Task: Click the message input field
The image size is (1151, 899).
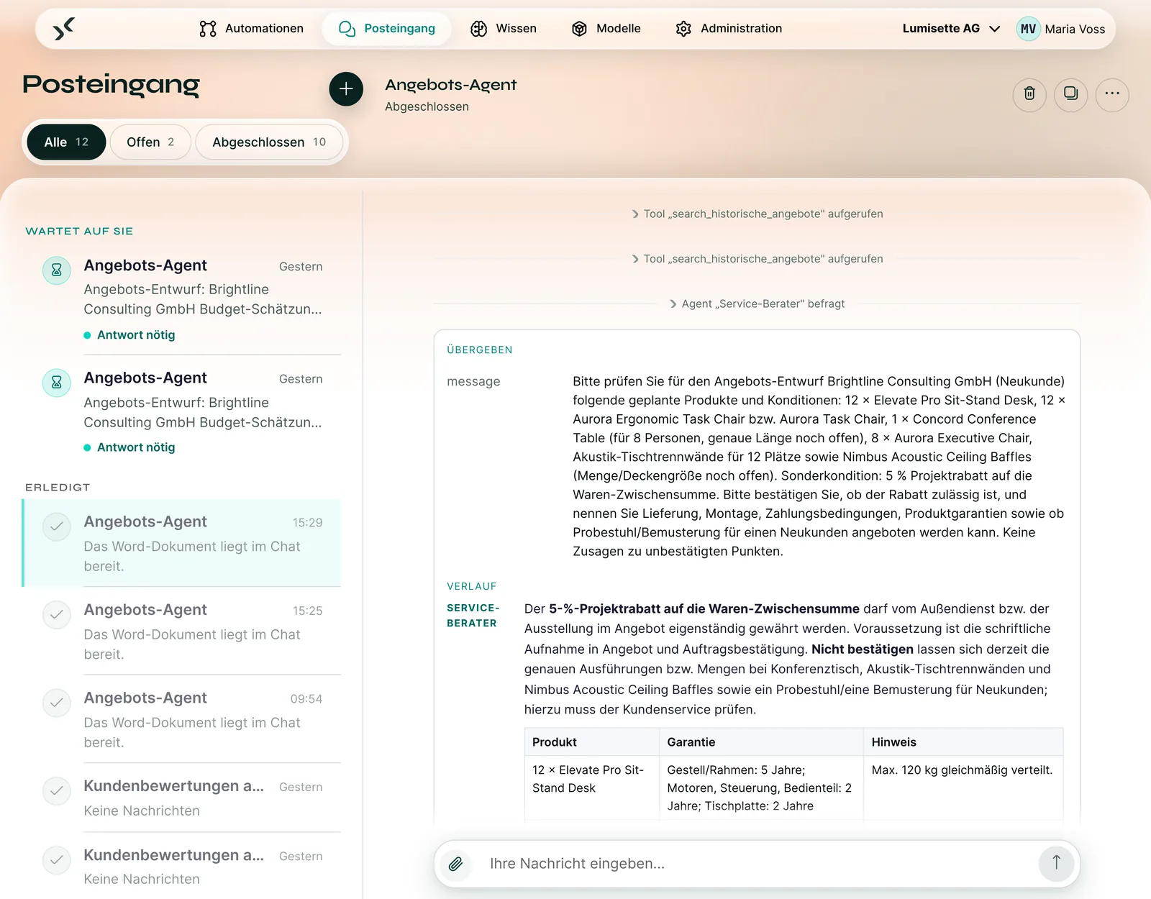Action: point(755,863)
